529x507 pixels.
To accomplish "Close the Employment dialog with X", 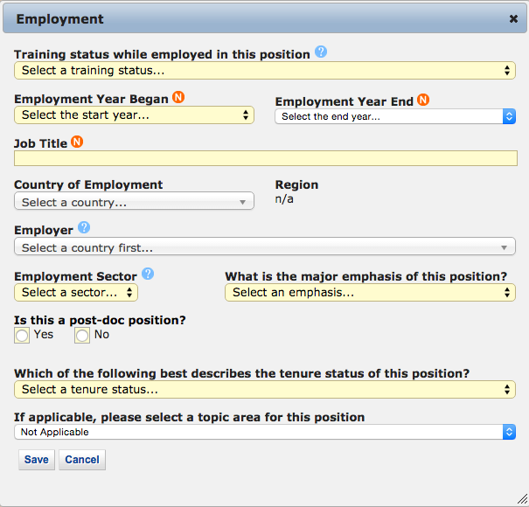I will tap(513, 18).
